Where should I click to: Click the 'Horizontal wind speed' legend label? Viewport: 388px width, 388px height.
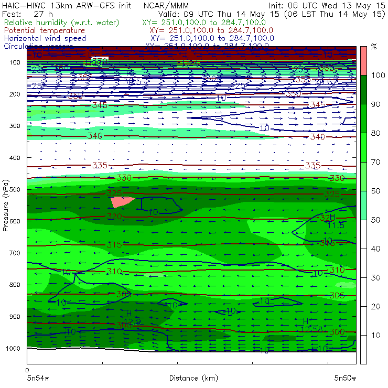click(45, 38)
